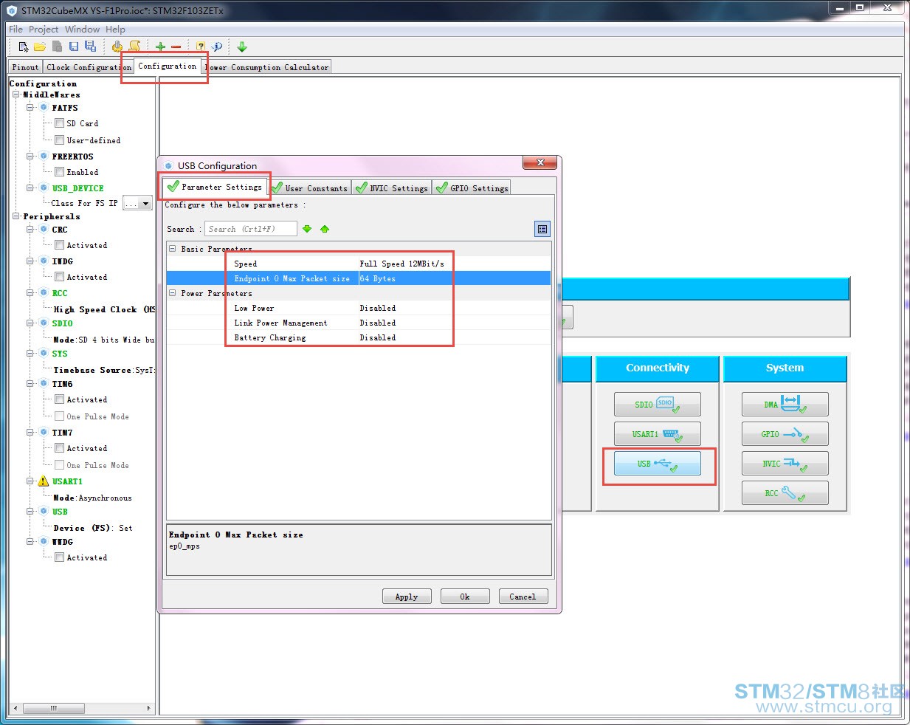Select the Speed parameter row
Image resolution: width=910 pixels, height=725 pixels.
(359, 264)
